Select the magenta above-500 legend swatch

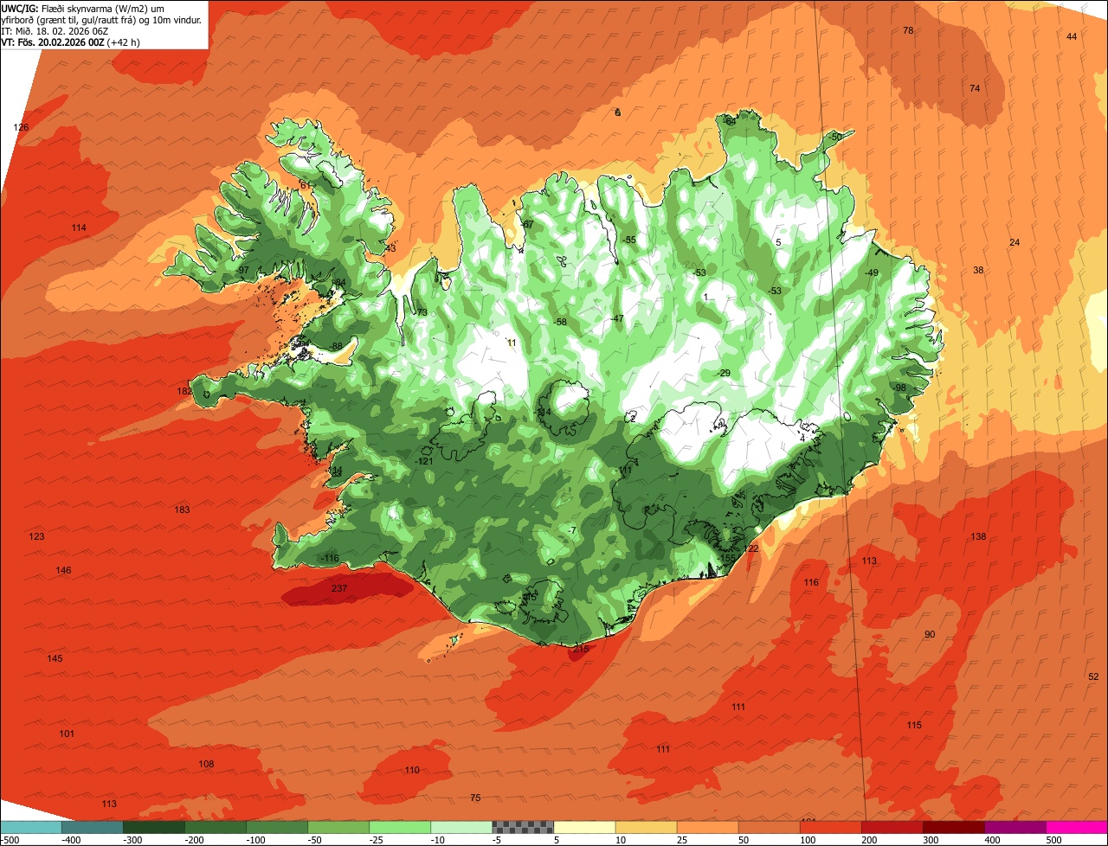[x=1077, y=827]
